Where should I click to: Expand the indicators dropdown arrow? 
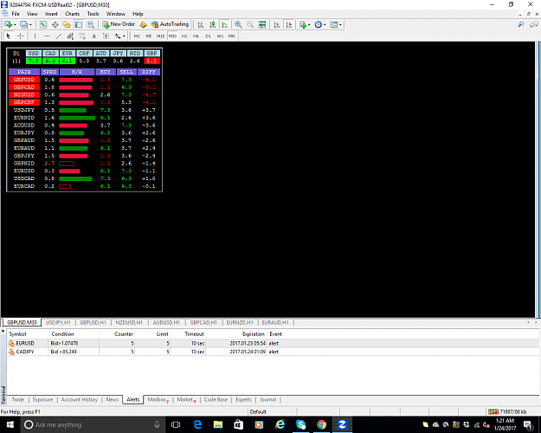pyautogui.click(x=309, y=24)
